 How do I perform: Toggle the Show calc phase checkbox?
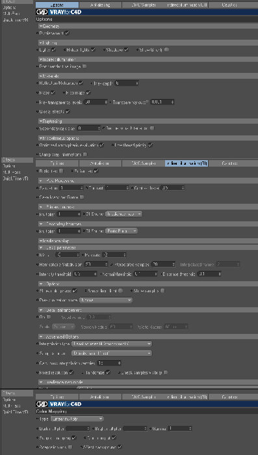pyautogui.click(x=75, y=290)
